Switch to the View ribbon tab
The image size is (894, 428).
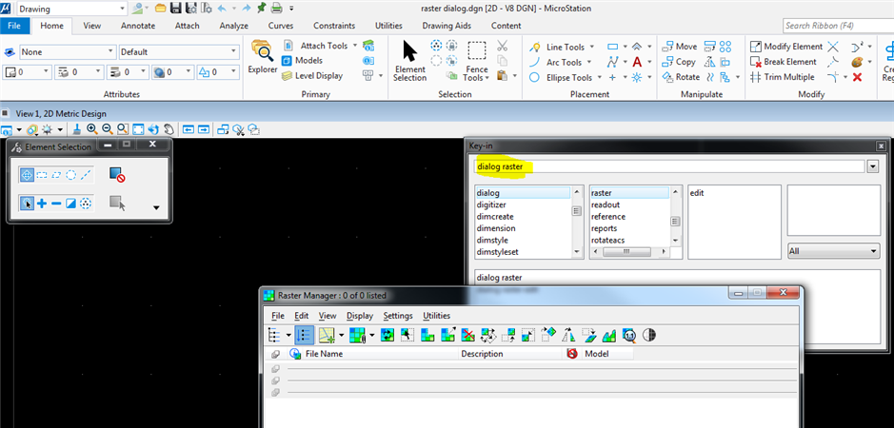[x=91, y=26]
